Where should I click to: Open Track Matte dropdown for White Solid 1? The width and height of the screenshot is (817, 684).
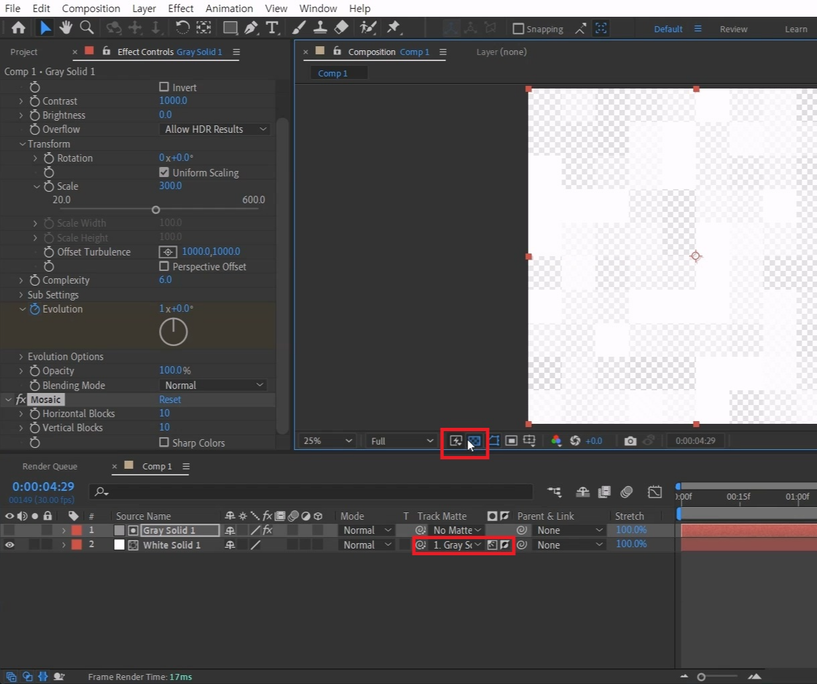click(457, 545)
